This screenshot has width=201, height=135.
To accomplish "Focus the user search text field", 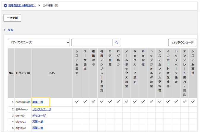I will (x=92, y=43).
